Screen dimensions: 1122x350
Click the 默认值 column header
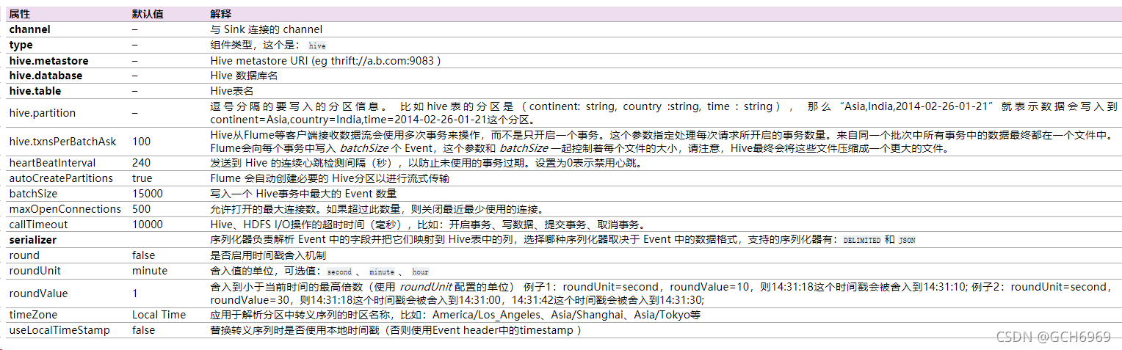tap(148, 14)
